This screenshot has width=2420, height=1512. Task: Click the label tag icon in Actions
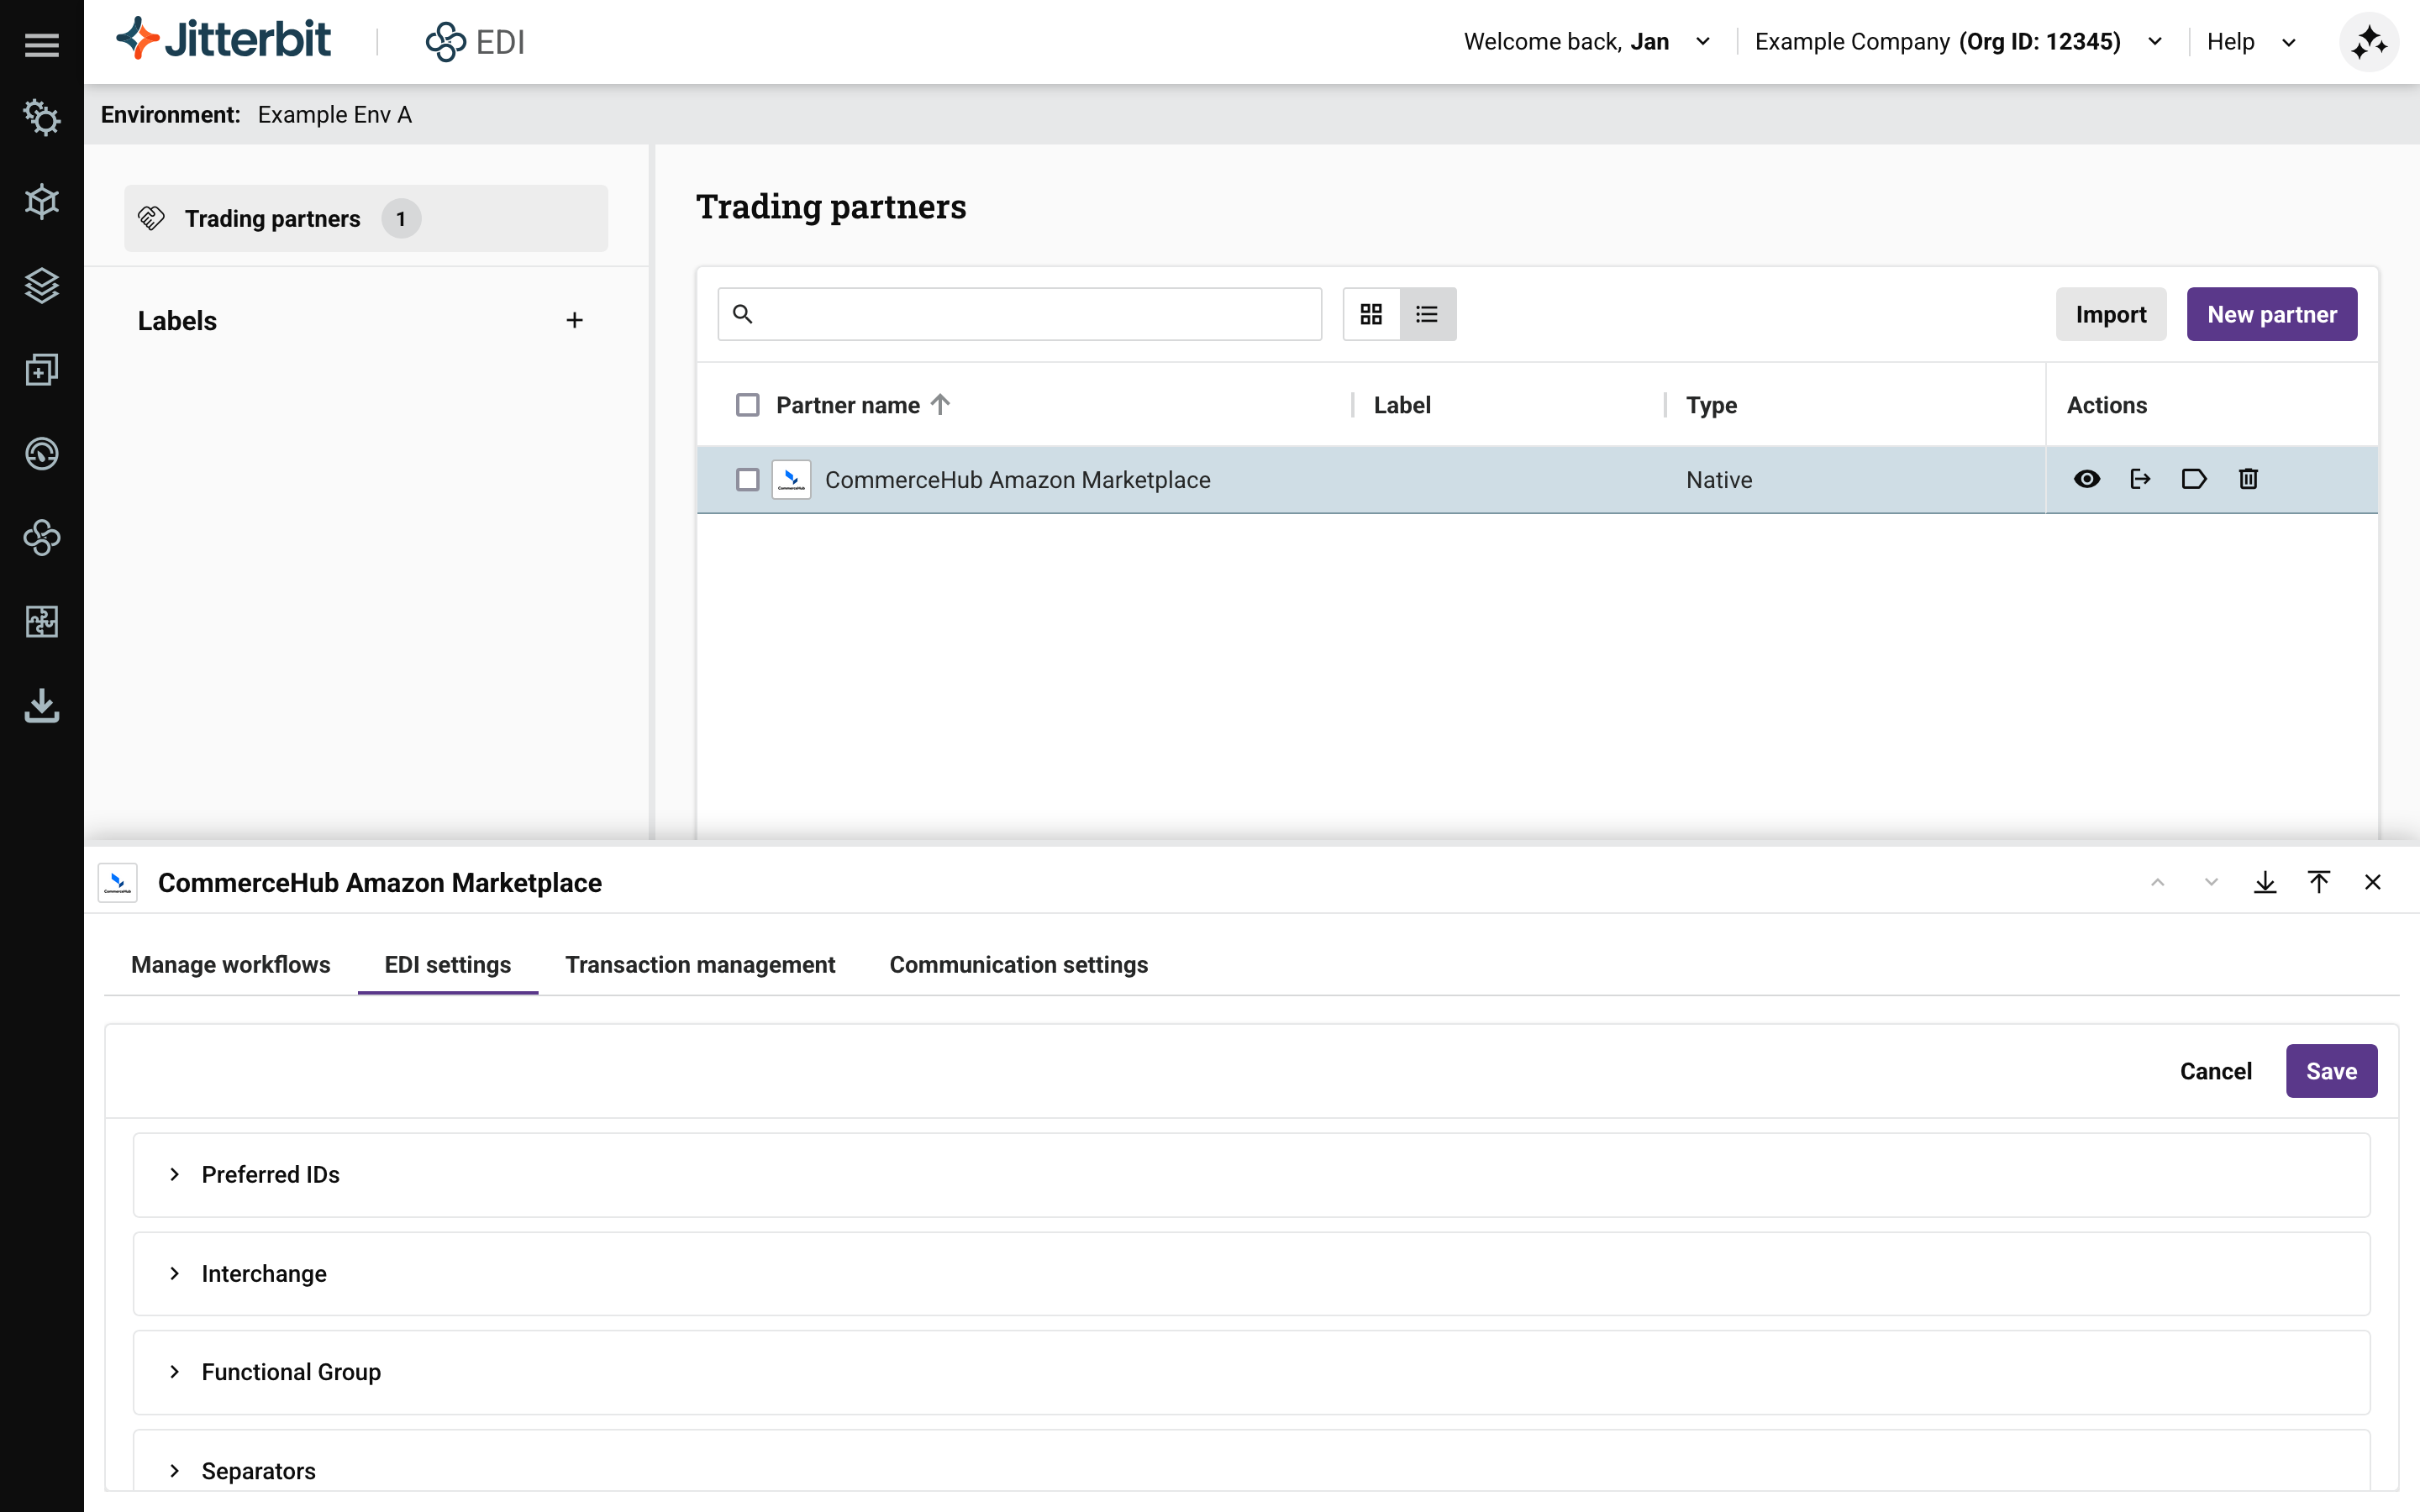point(2193,479)
